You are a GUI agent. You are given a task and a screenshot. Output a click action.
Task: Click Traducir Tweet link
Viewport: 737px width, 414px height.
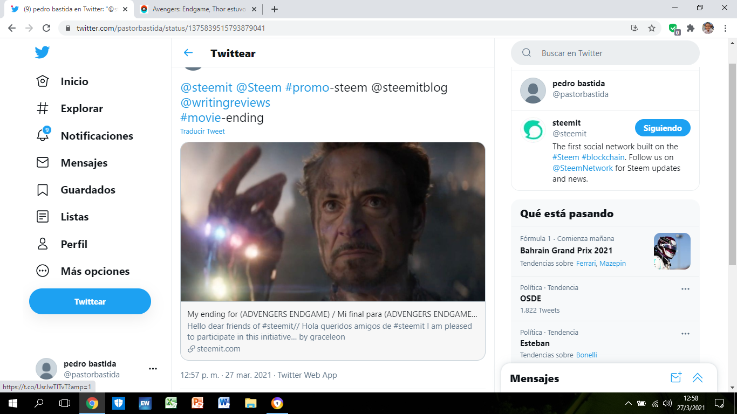(202, 132)
